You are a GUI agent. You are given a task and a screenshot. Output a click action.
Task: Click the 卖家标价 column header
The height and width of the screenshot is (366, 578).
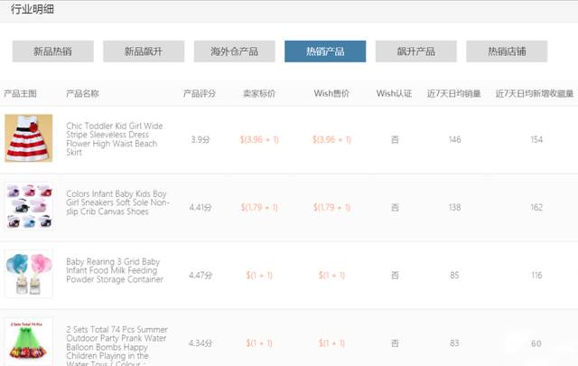click(x=259, y=94)
